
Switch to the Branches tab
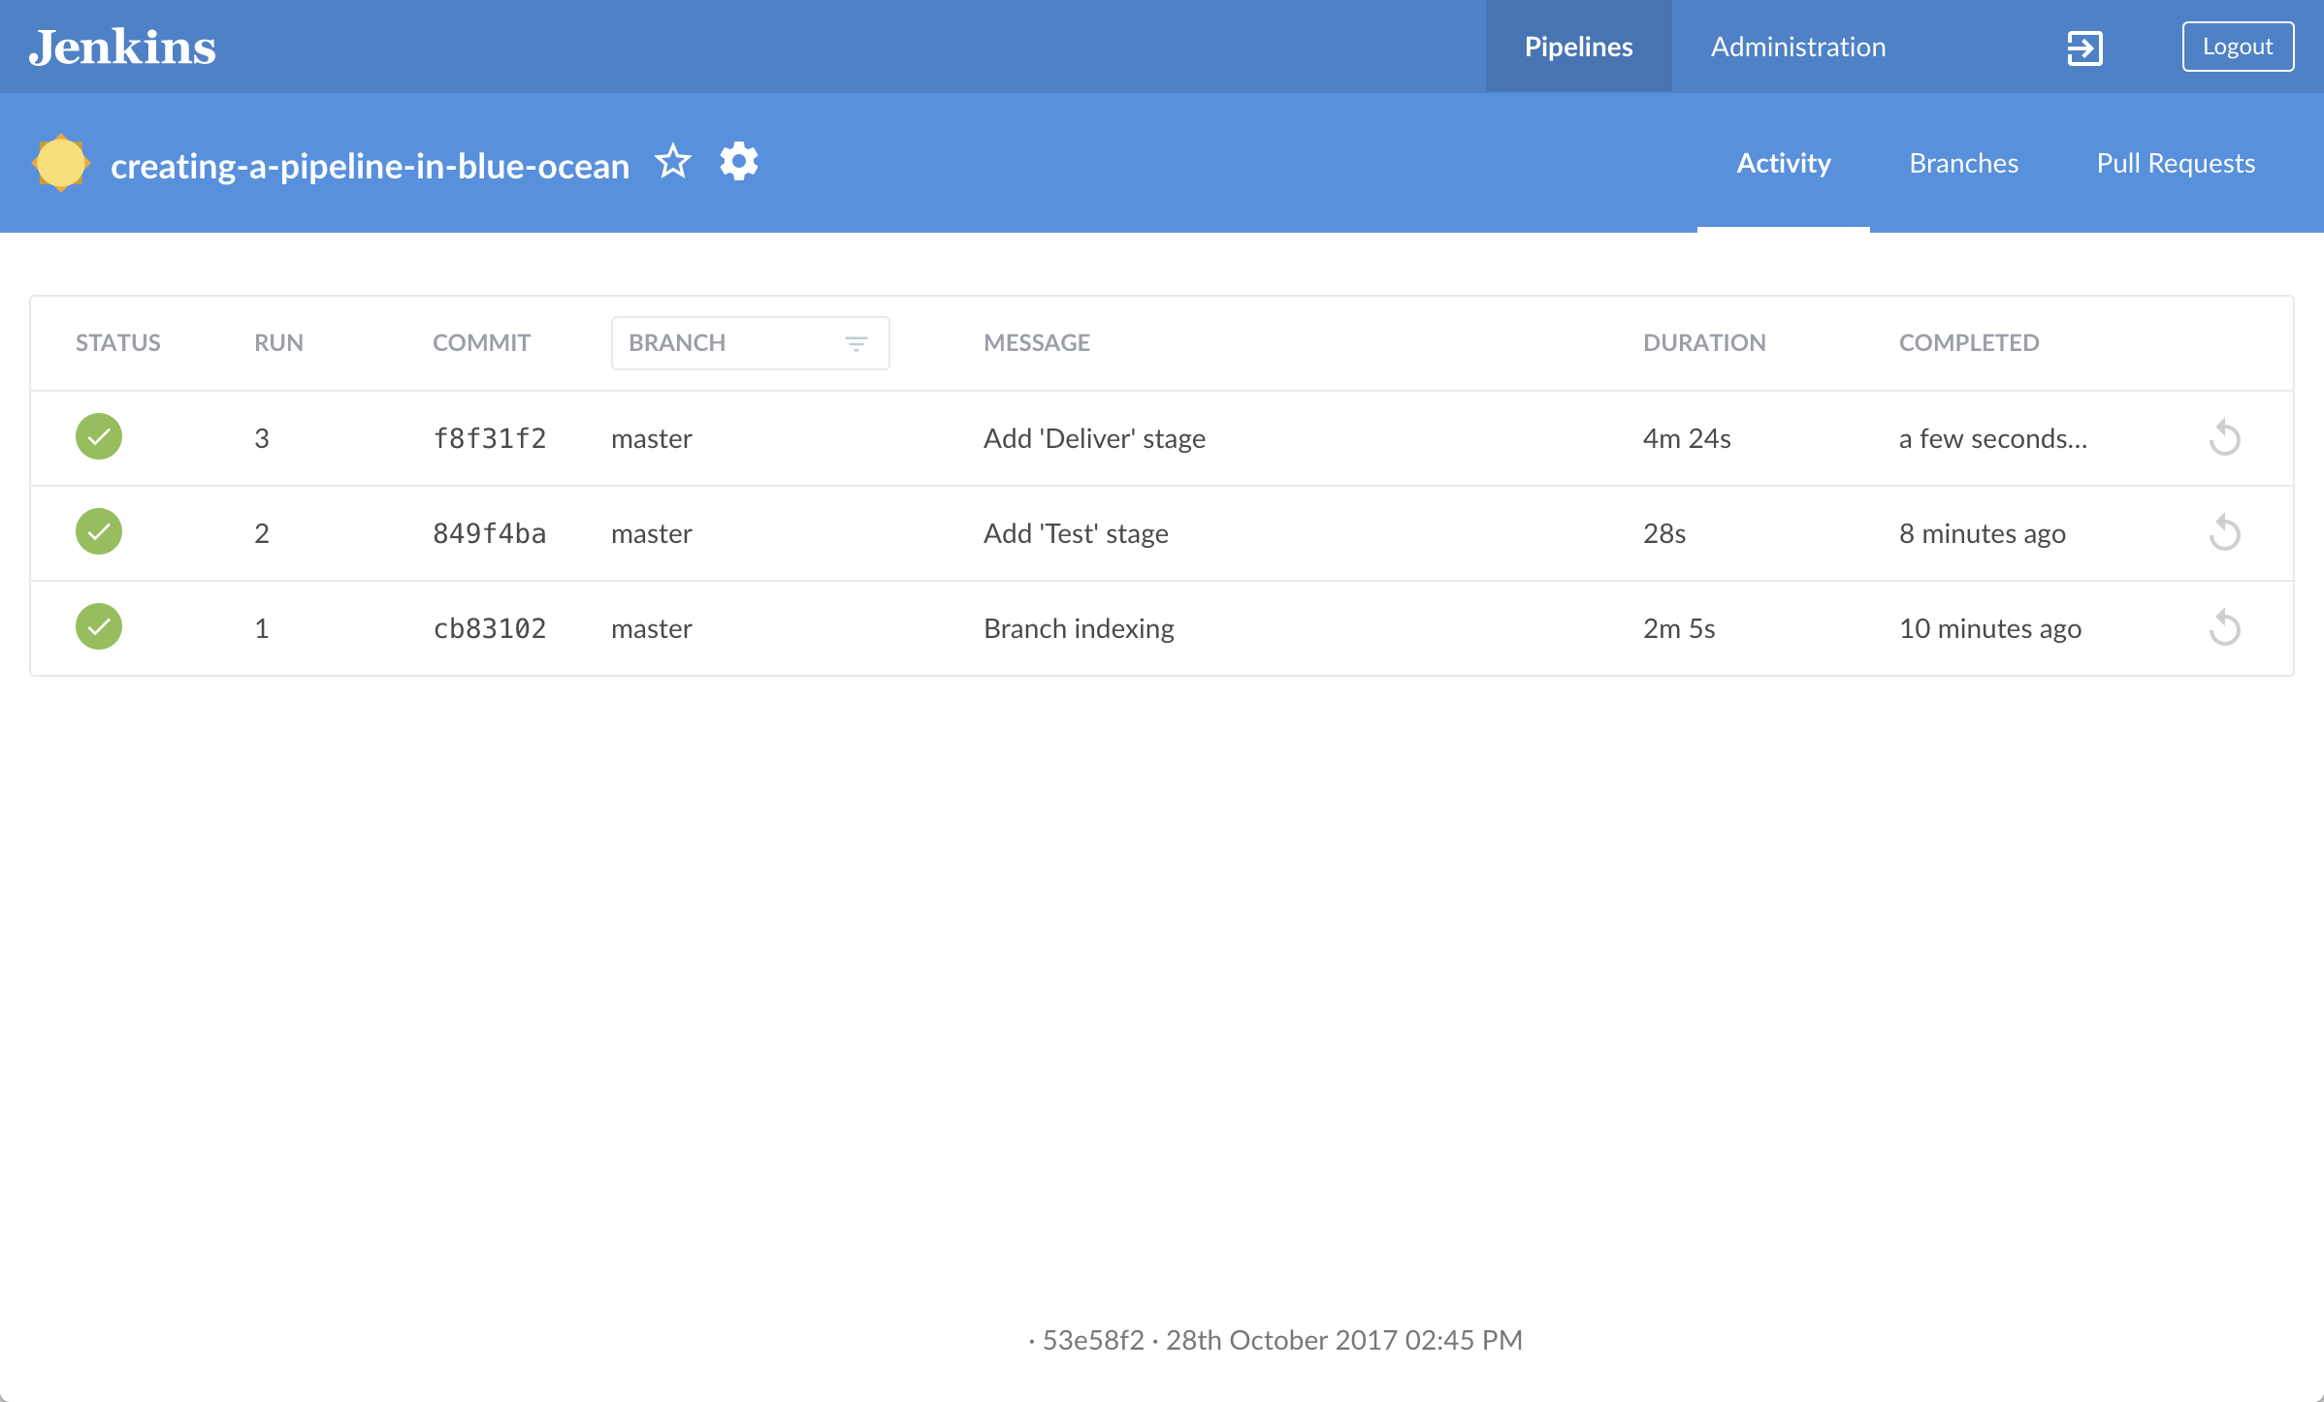point(1963,163)
